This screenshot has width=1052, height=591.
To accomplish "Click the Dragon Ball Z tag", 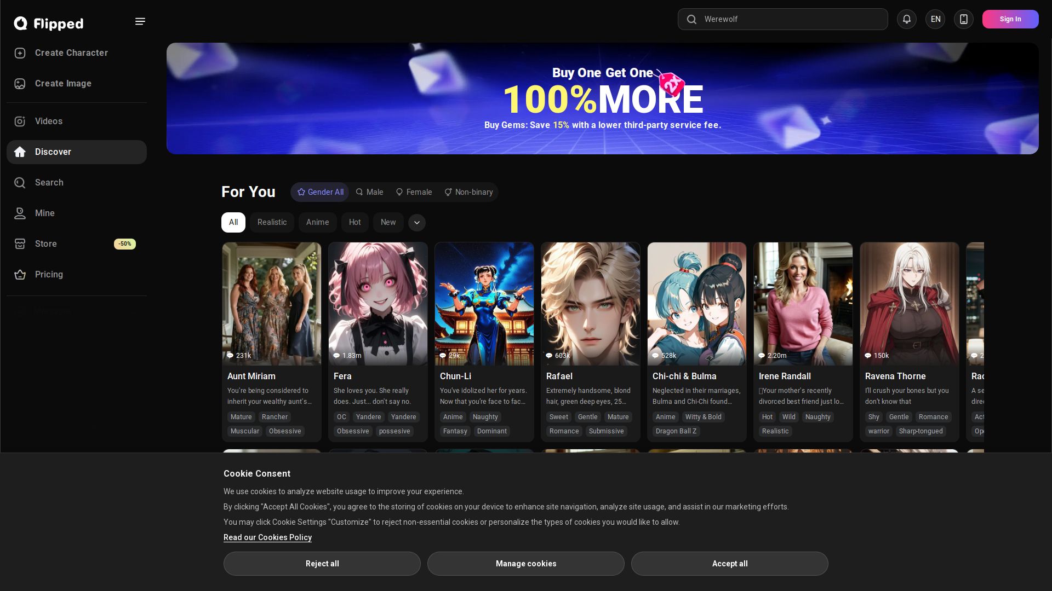I will coord(676,431).
